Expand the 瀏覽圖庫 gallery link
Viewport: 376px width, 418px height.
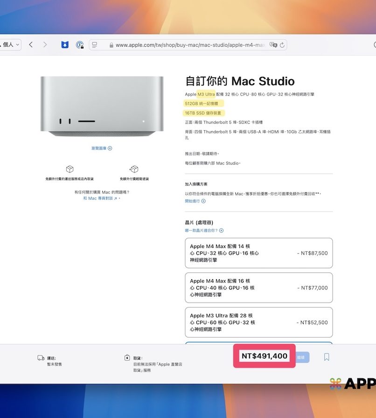pos(102,148)
